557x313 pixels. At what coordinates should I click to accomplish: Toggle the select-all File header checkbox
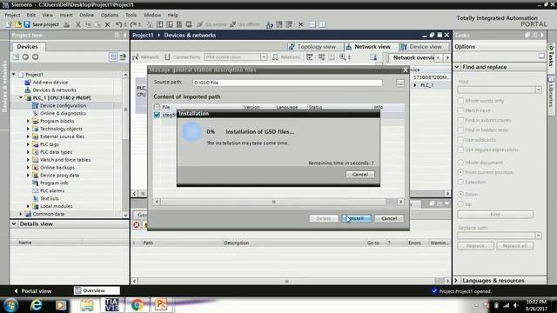[157, 107]
